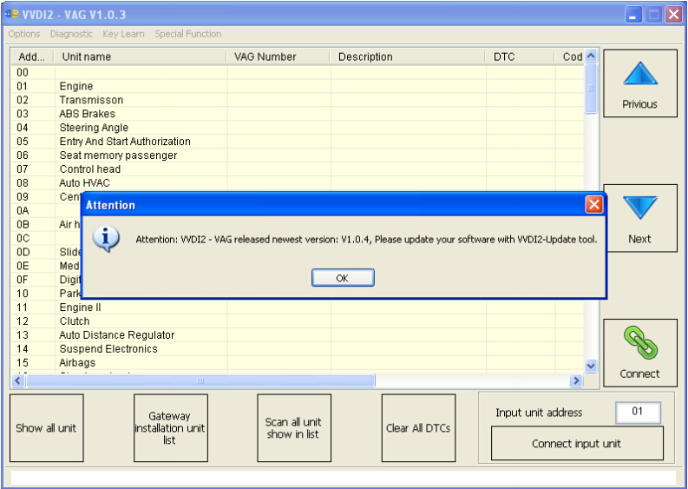Close the Attention dialog with X
This screenshot has height=489, width=688.
[x=594, y=204]
